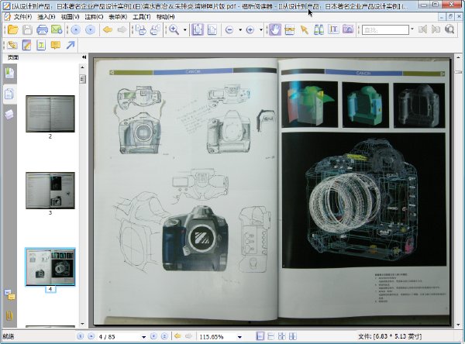Expand the zoom tool dropdown arrow
The image size is (465, 344).
tap(185, 29)
